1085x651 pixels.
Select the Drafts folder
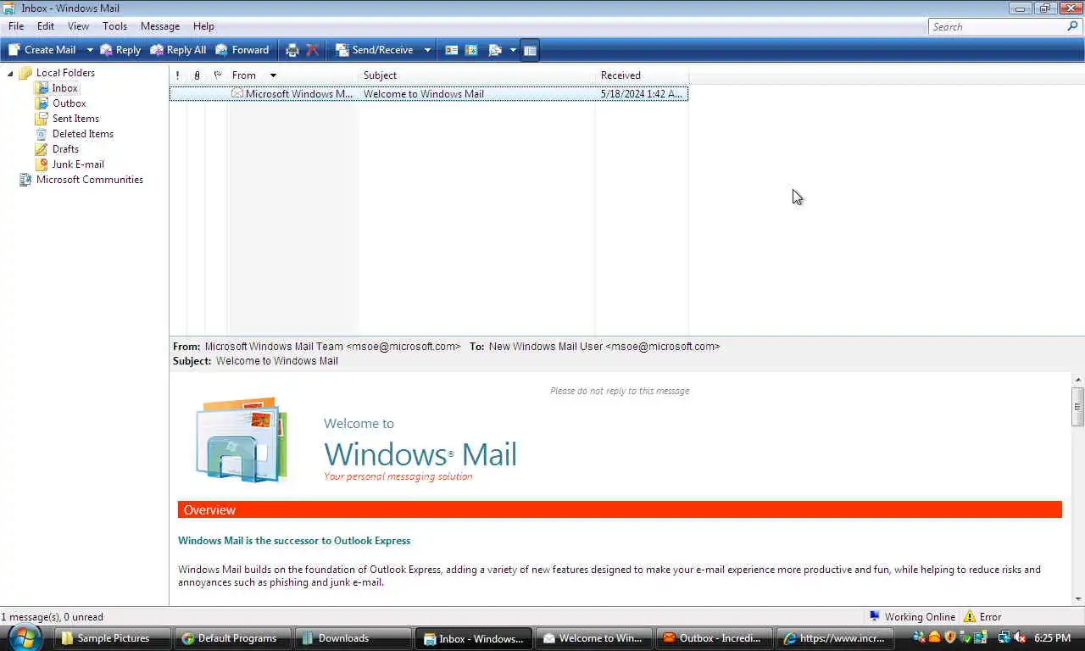(x=65, y=149)
